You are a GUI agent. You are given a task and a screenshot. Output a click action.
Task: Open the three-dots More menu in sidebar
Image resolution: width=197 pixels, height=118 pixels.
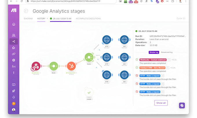coord(14,73)
